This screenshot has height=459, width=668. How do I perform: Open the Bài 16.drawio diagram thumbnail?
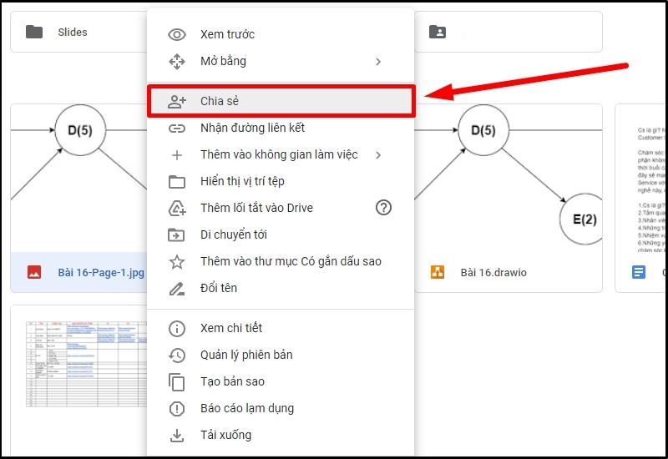[509, 178]
